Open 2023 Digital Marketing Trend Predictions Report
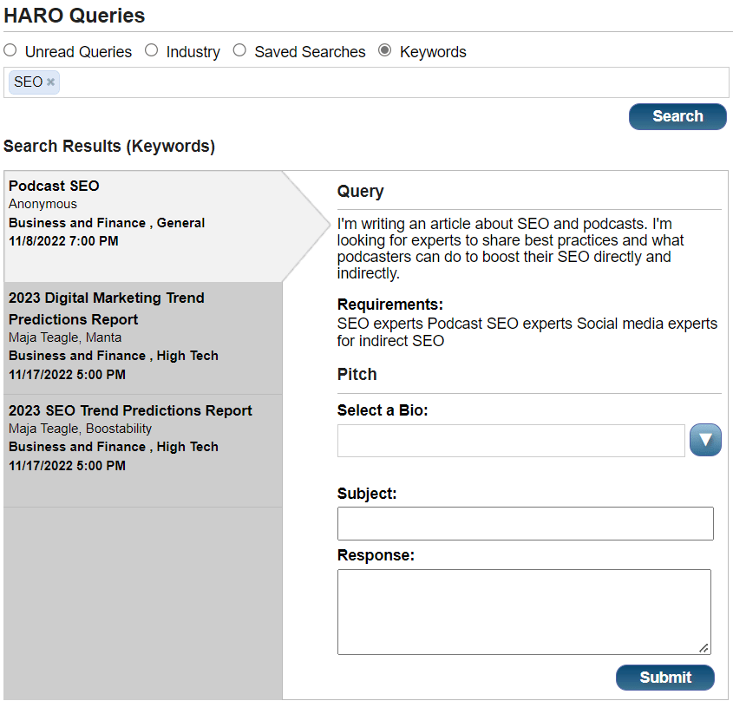The height and width of the screenshot is (701, 733). pyautogui.click(x=143, y=338)
